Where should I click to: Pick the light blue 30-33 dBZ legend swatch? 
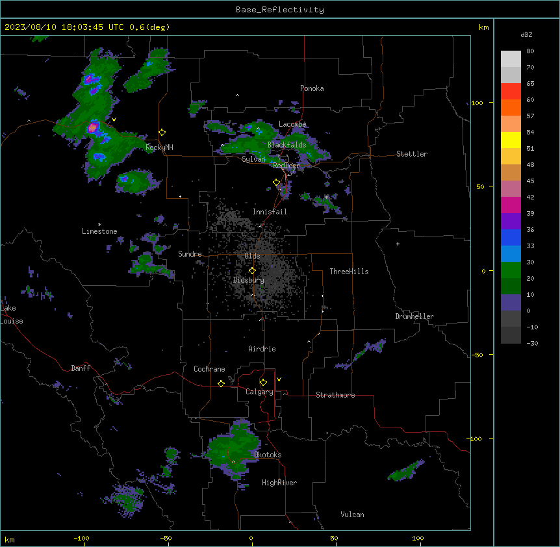point(511,253)
